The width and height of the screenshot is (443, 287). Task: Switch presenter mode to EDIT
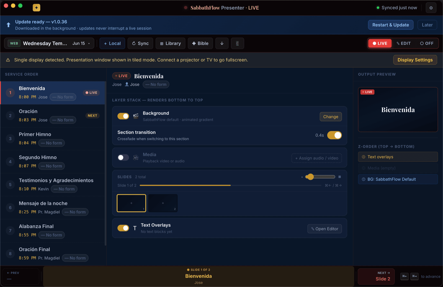403,43
